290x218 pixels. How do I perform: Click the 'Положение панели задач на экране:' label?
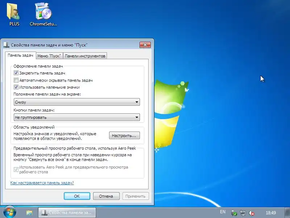[x=47, y=94]
